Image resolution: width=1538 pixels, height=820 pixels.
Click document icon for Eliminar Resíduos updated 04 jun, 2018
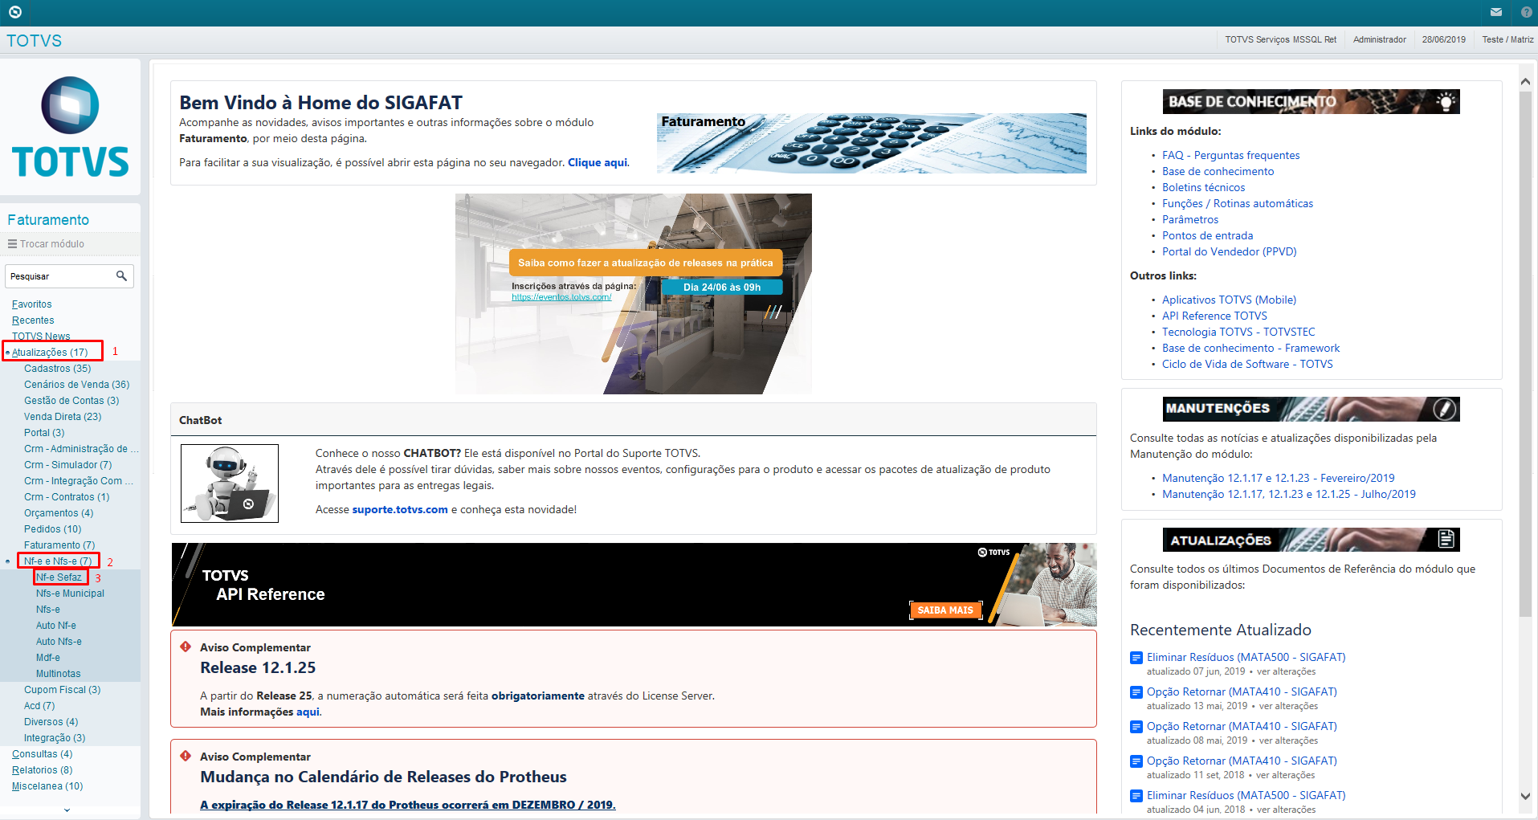pos(1136,796)
